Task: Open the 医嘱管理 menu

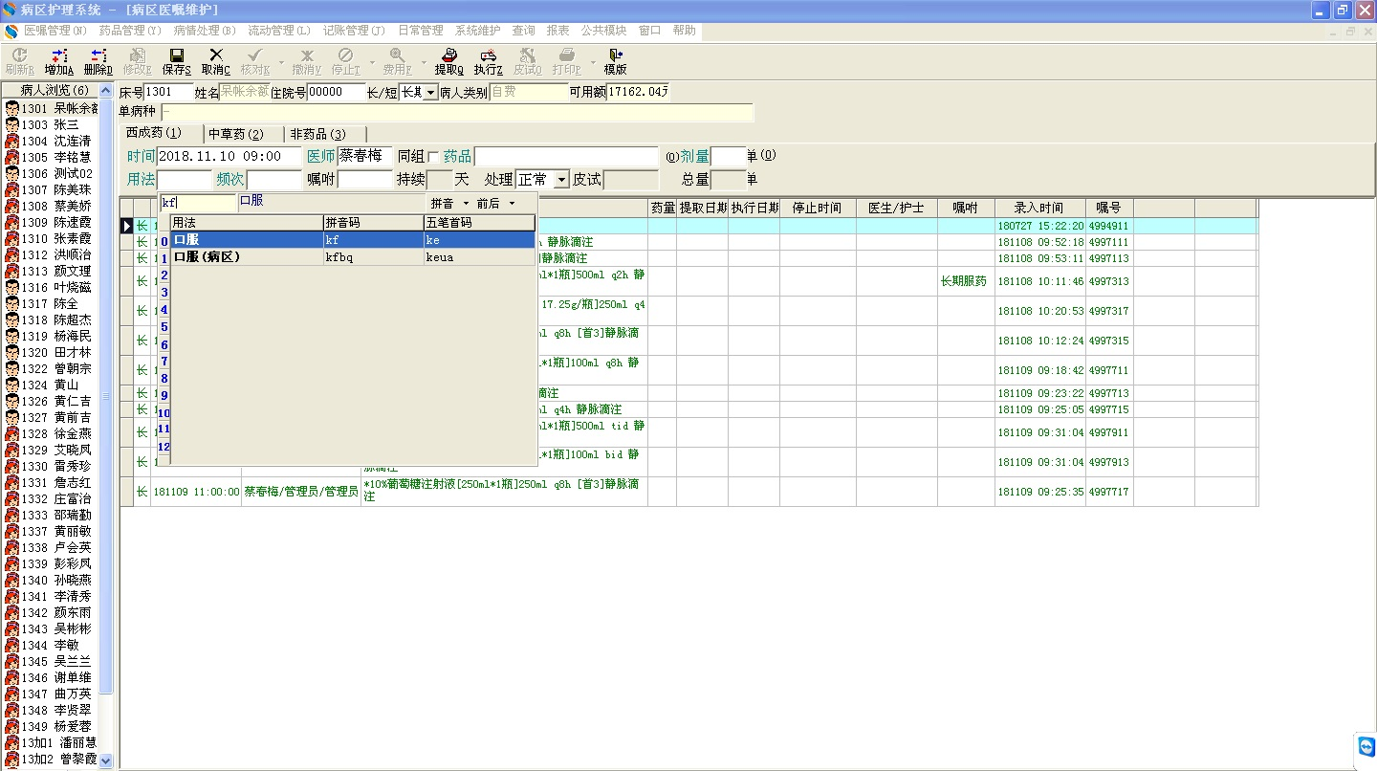Action: [x=55, y=31]
